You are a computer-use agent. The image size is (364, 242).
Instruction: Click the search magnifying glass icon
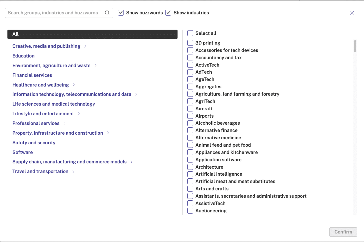point(107,13)
